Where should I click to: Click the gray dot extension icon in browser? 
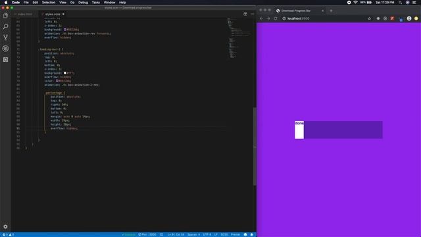click(x=378, y=18)
